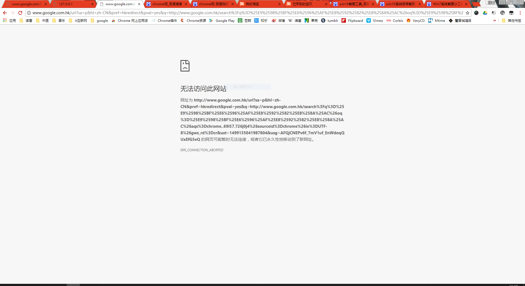Close the 已买到的宝贝 tab

pos(326,4)
